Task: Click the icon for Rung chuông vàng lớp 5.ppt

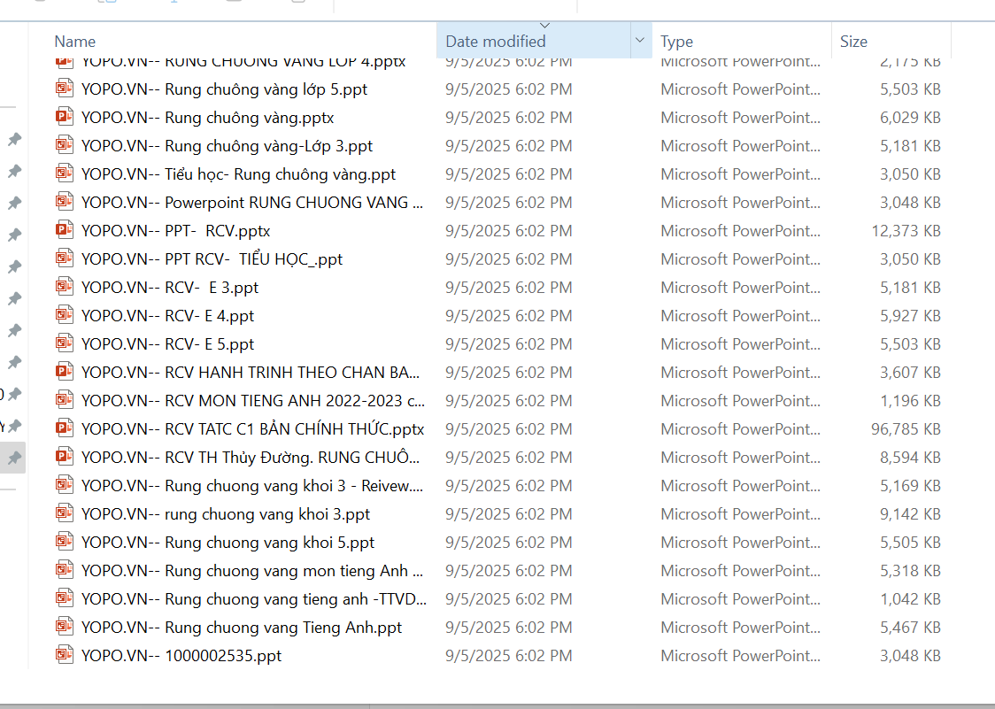Action: point(64,89)
